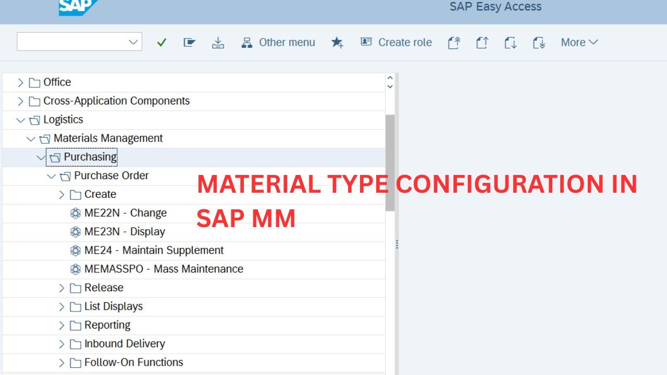Image resolution: width=667 pixels, height=375 pixels.
Task: Expand the Inbound Delivery node
Action: tap(61, 344)
